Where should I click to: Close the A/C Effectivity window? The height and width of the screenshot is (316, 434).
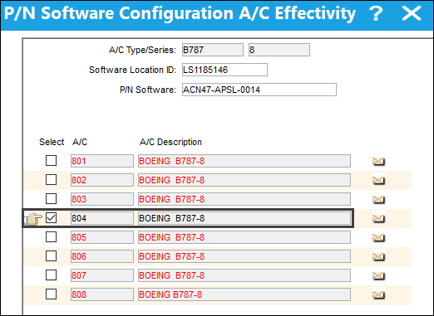[412, 13]
